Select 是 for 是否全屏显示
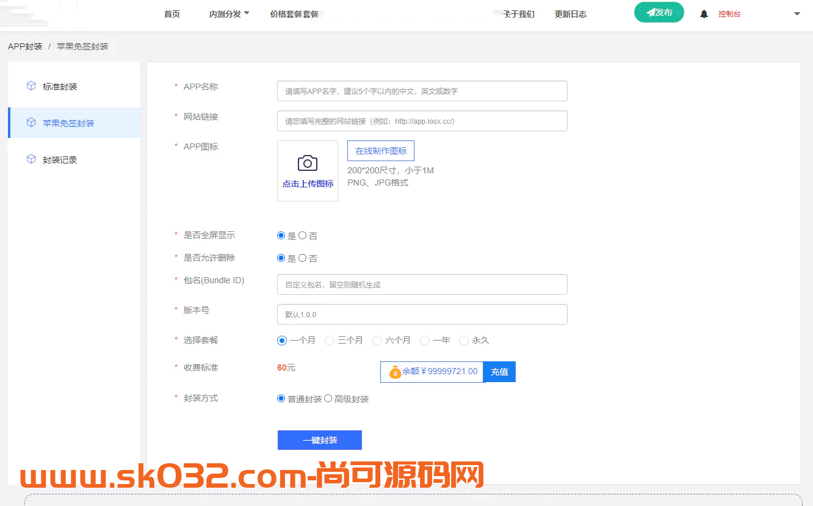Screen dimensions: 813x506 (x=281, y=236)
